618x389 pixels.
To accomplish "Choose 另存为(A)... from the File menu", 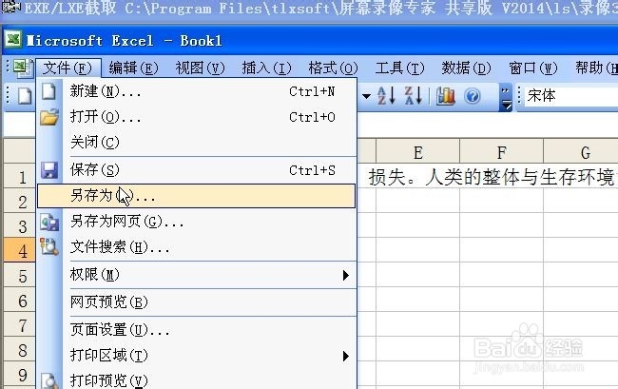I will [x=197, y=196].
